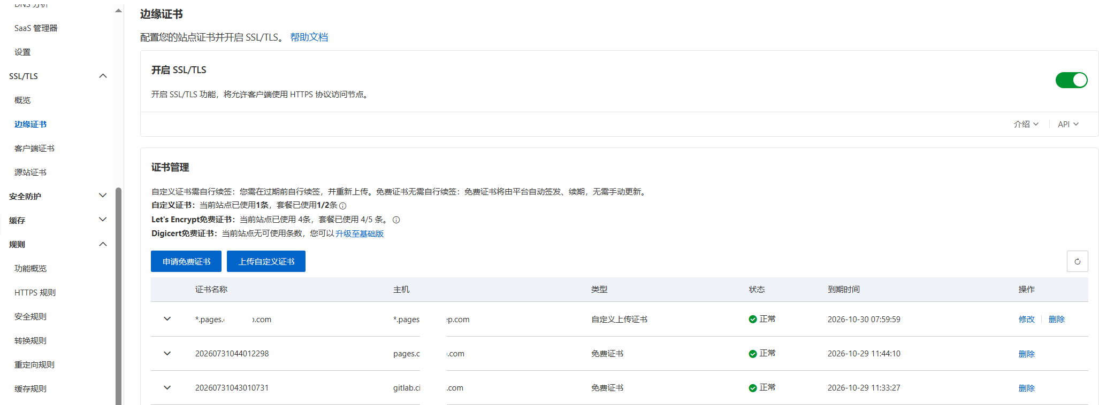The height and width of the screenshot is (405, 1099).
Task: Click the refresh icon above certificate table
Action: coord(1077,261)
